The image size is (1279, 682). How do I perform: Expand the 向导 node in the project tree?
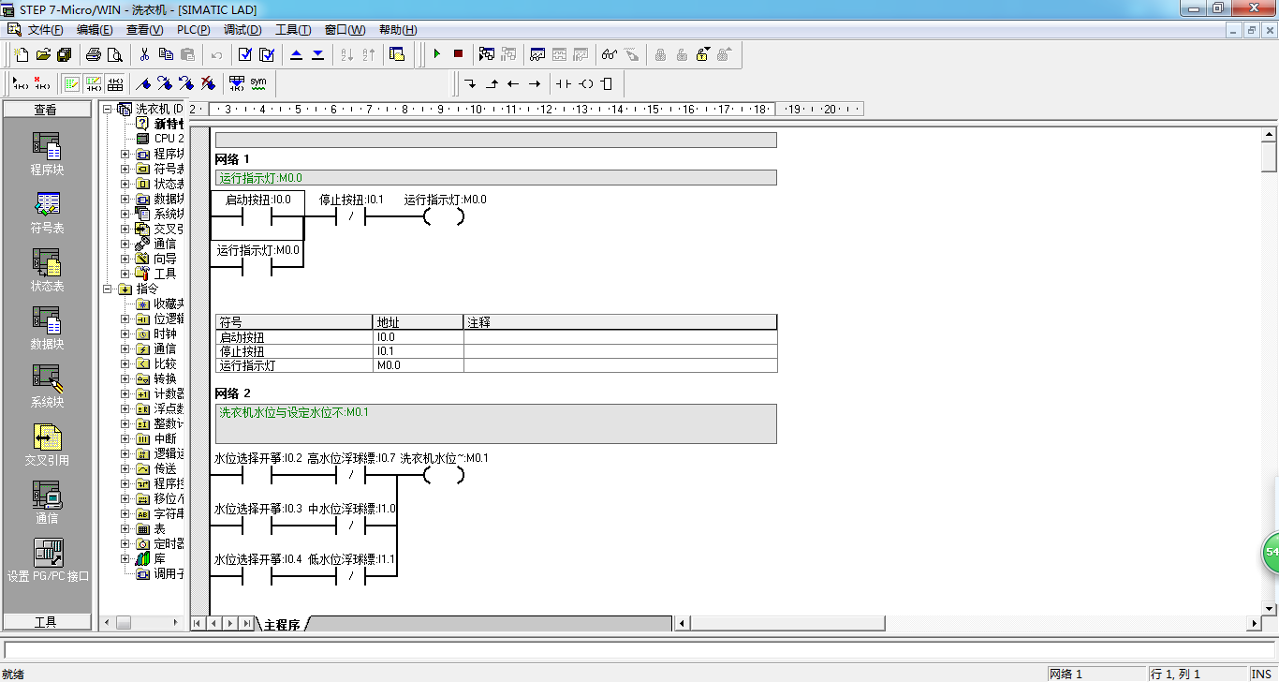pyautogui.click(x=125, y=259)
